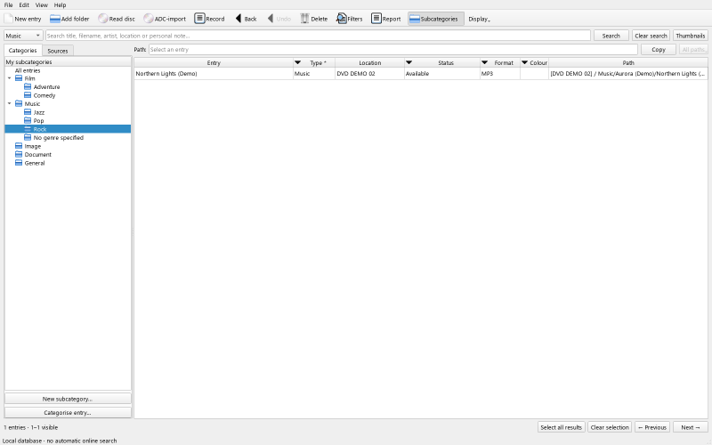The width and height of the screenshot is (712, 445).
Task: Open the ADC-import tool
Action: click(x=165, y=19)
